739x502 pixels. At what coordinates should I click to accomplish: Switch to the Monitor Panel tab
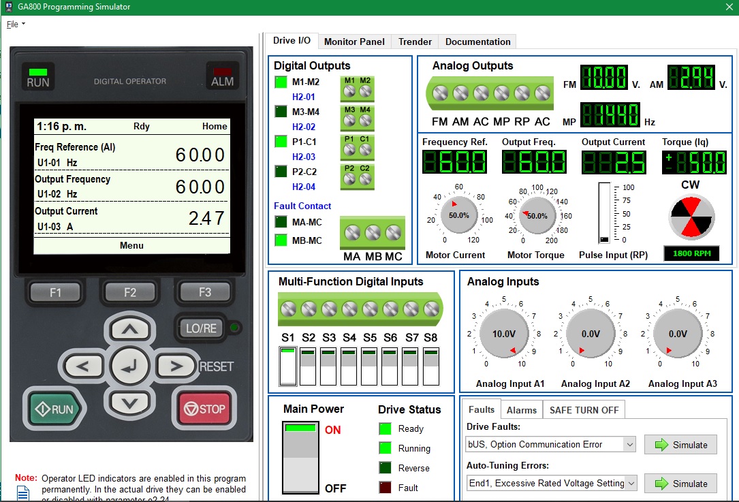tap(354, 42)
